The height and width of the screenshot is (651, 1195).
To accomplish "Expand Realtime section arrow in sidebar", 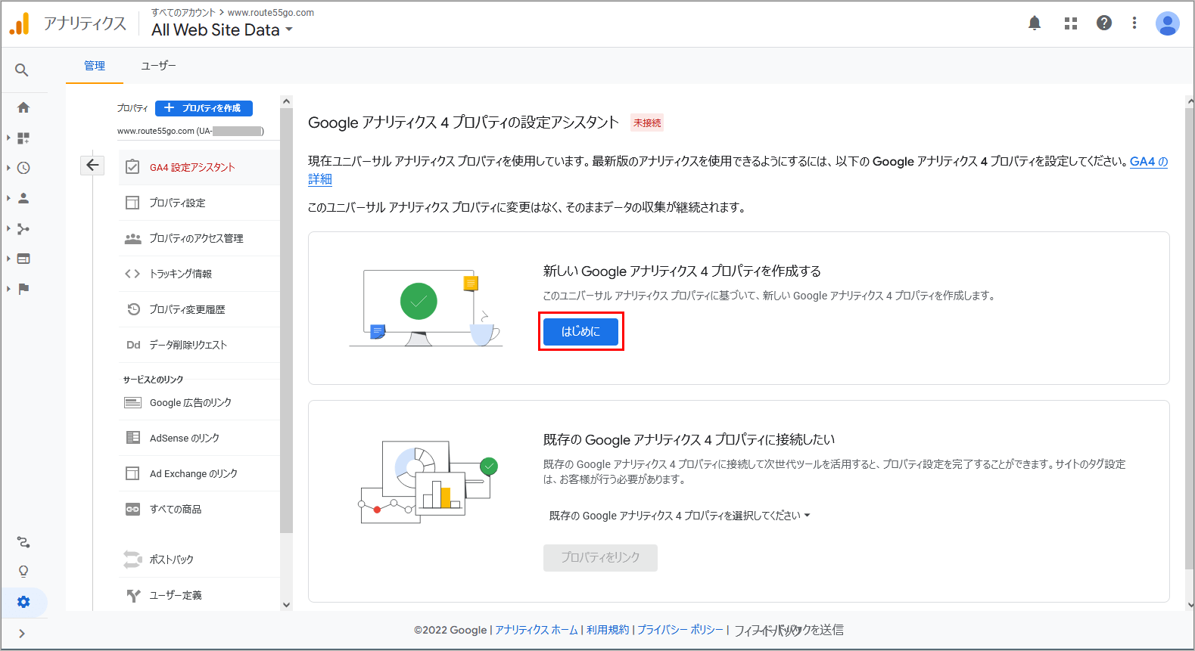I will [x=8, y=168].
